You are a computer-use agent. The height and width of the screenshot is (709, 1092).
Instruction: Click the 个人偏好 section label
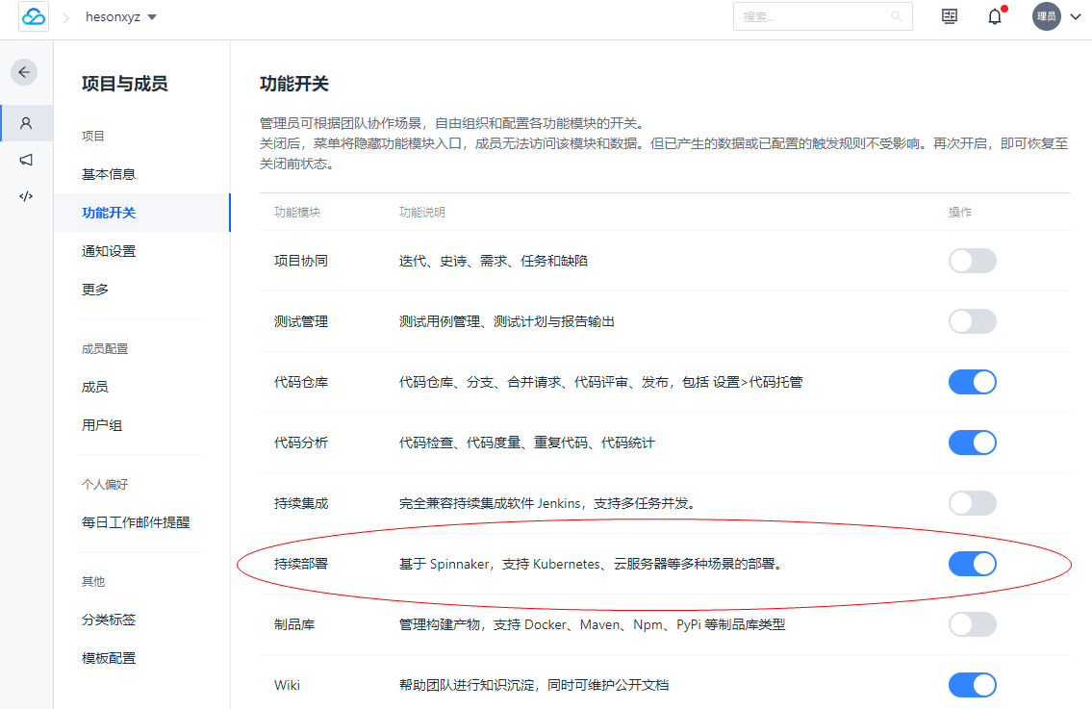[x=105, y=485]
